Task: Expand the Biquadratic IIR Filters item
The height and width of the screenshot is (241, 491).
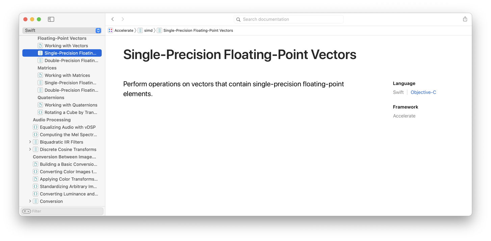Action: tap(30, 142)
